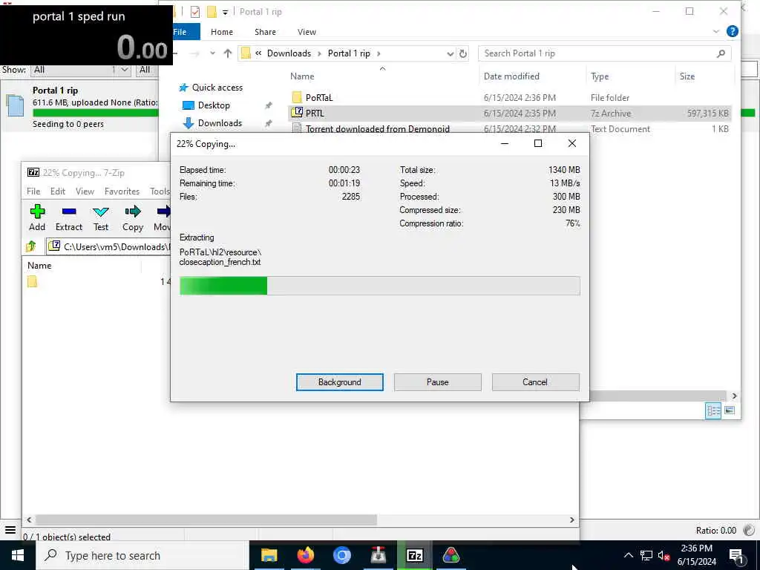Viewport: 760px width, 570px height.
Task: Expand the breadcrumb double-chevron in address bar
Action: click(x=258, y=53)
